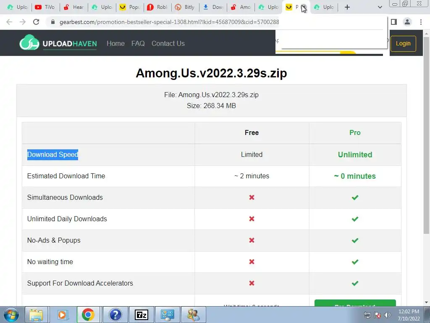Switch to the Robl tab
The width and height of the screenshot is (430, 323).
[158, 7]
